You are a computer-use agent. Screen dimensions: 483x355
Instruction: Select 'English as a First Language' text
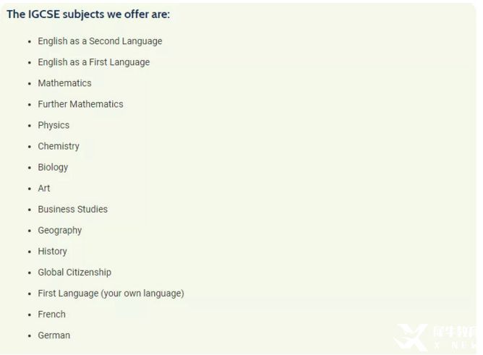(x=93, y=62)
